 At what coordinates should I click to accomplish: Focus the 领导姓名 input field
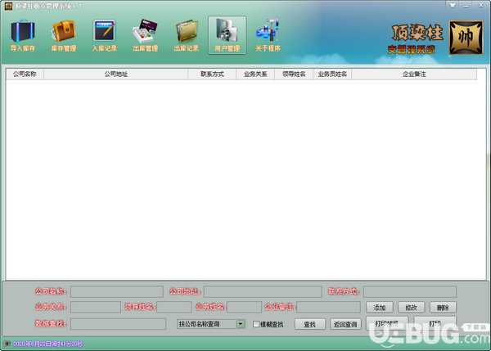[173, 307]
